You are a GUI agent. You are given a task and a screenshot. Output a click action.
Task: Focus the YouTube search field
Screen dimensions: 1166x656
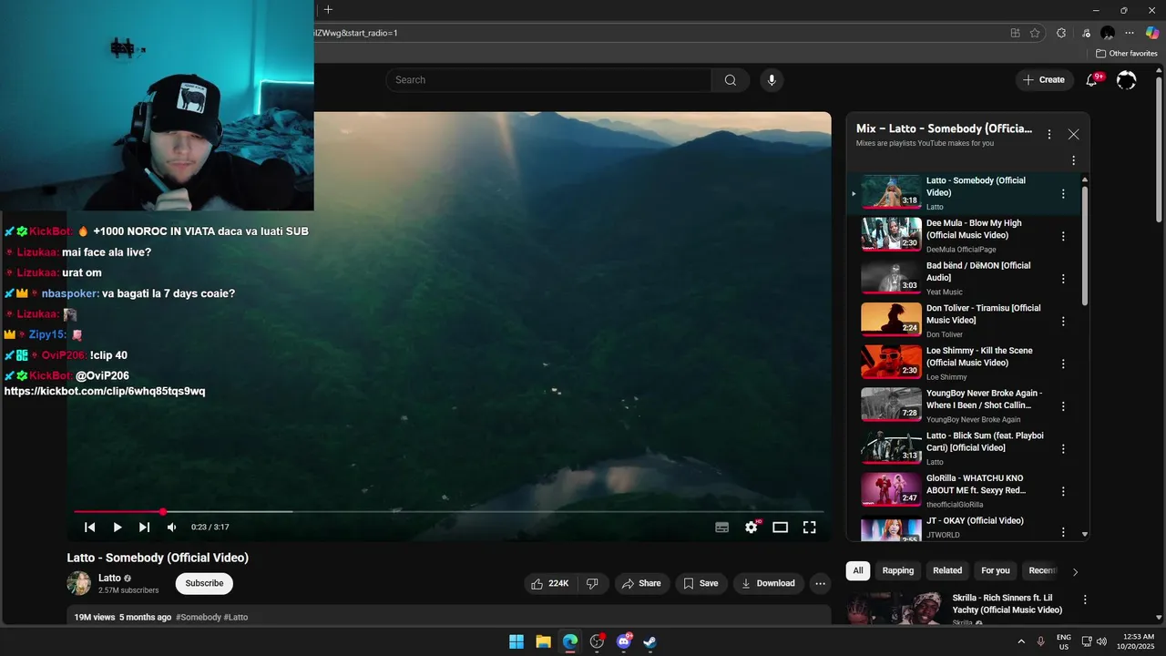tap(549, 80)
